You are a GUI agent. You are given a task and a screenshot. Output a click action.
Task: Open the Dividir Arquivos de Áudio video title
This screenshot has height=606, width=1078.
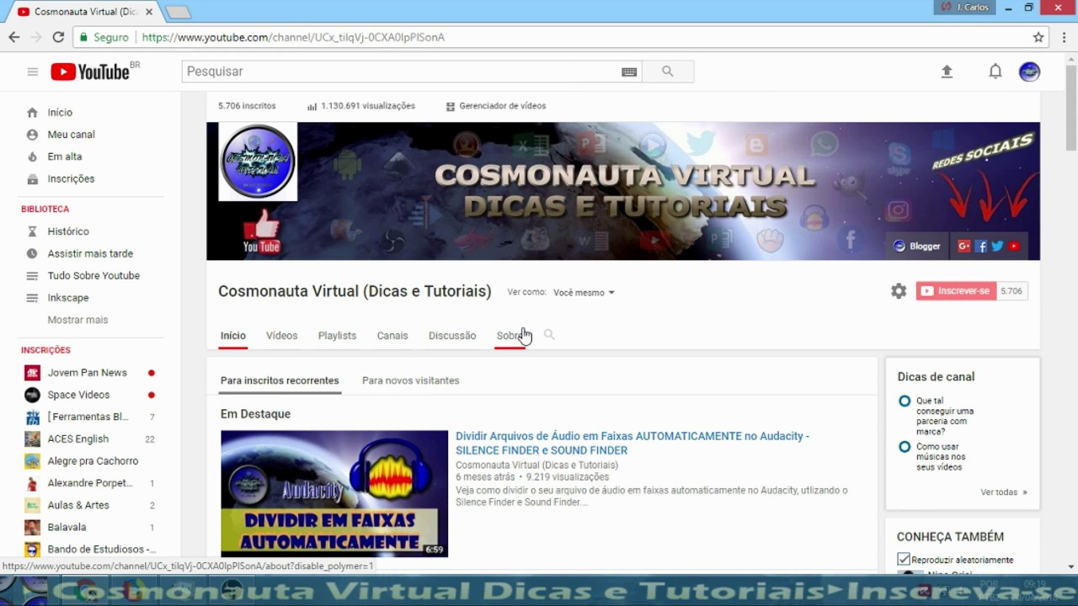(632, 443)
